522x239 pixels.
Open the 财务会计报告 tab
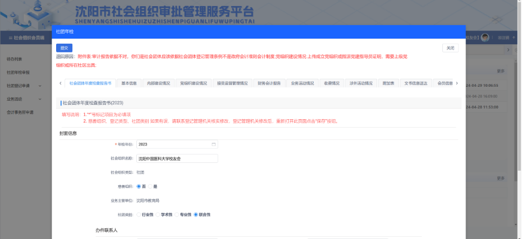click(x=269, y=83)
